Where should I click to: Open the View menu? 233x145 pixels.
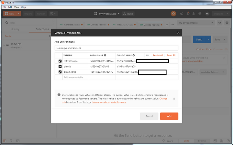click(x=17, y=7)
